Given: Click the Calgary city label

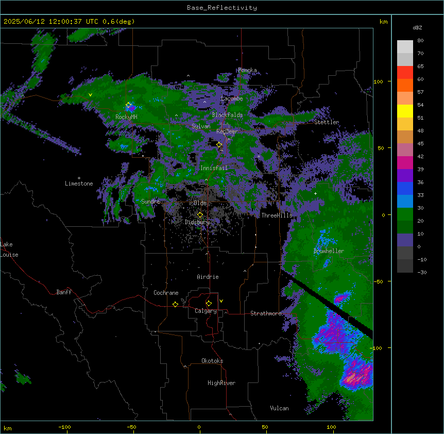Looking at the screenshot, I should coord(206,311).
